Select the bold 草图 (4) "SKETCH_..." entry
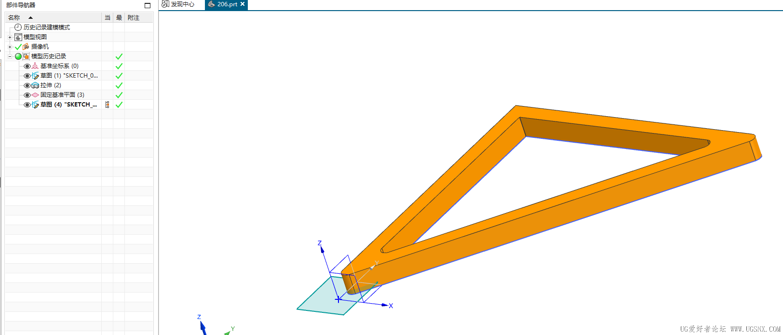Image resolution: width=783 pixels, height=335 pixels. pos(68,105)
